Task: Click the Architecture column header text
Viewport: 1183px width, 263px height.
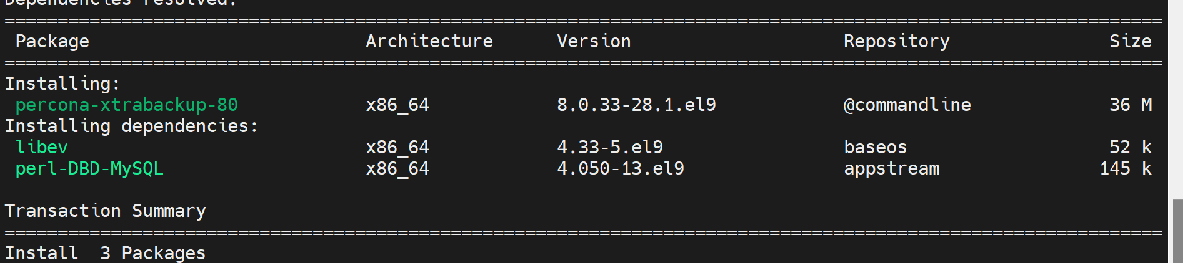Action: (x=429, y=41)
